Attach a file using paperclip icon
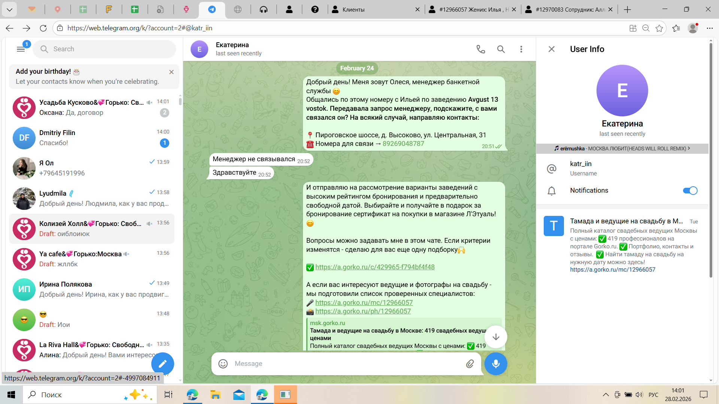Image resolution: width=719 pixels, height=404 pixels. (x=470, y=364)
